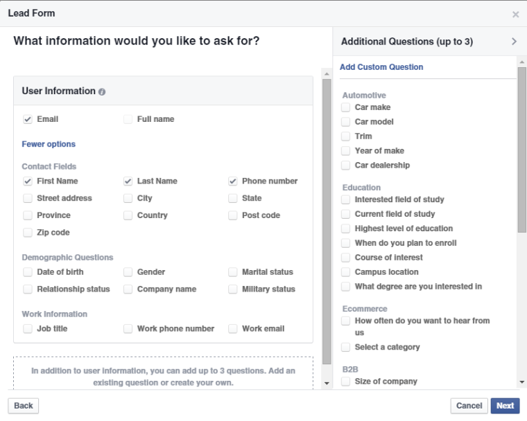Enable the Full name checkbox
527x421 pixels.
click(128, 119)
